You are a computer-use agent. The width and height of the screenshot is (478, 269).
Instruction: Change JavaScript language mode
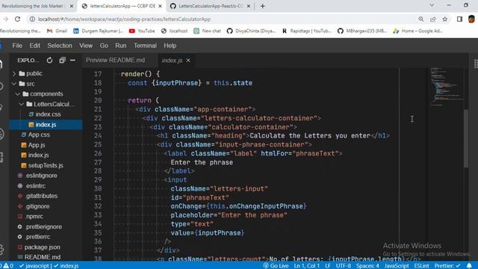coord(397,266)
